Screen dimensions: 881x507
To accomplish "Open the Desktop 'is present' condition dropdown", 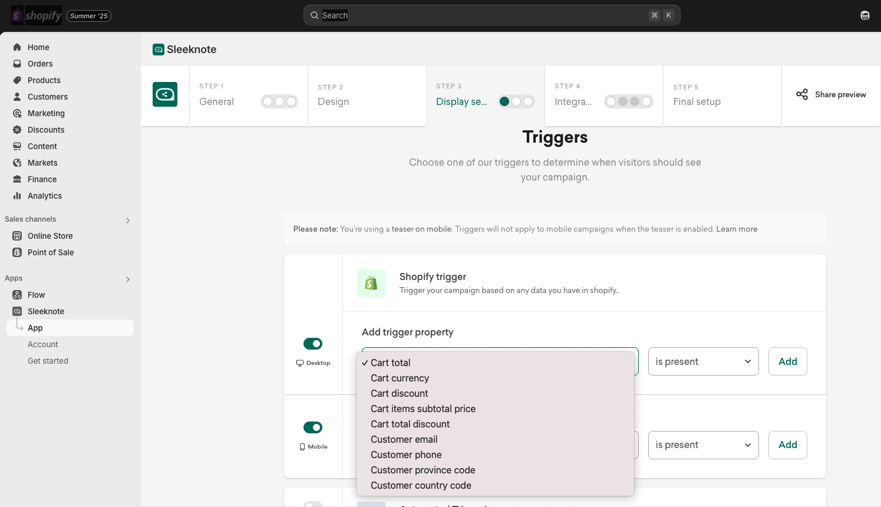I will click(704, 361).
